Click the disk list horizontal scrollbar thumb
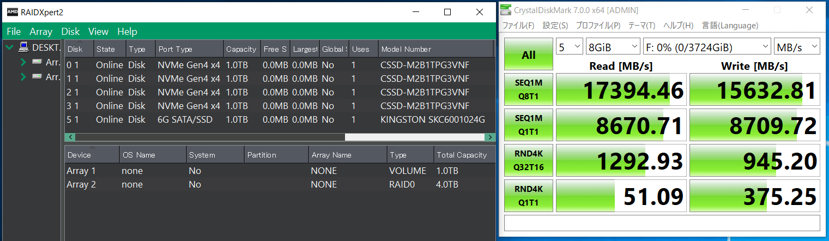 (210, 137)
